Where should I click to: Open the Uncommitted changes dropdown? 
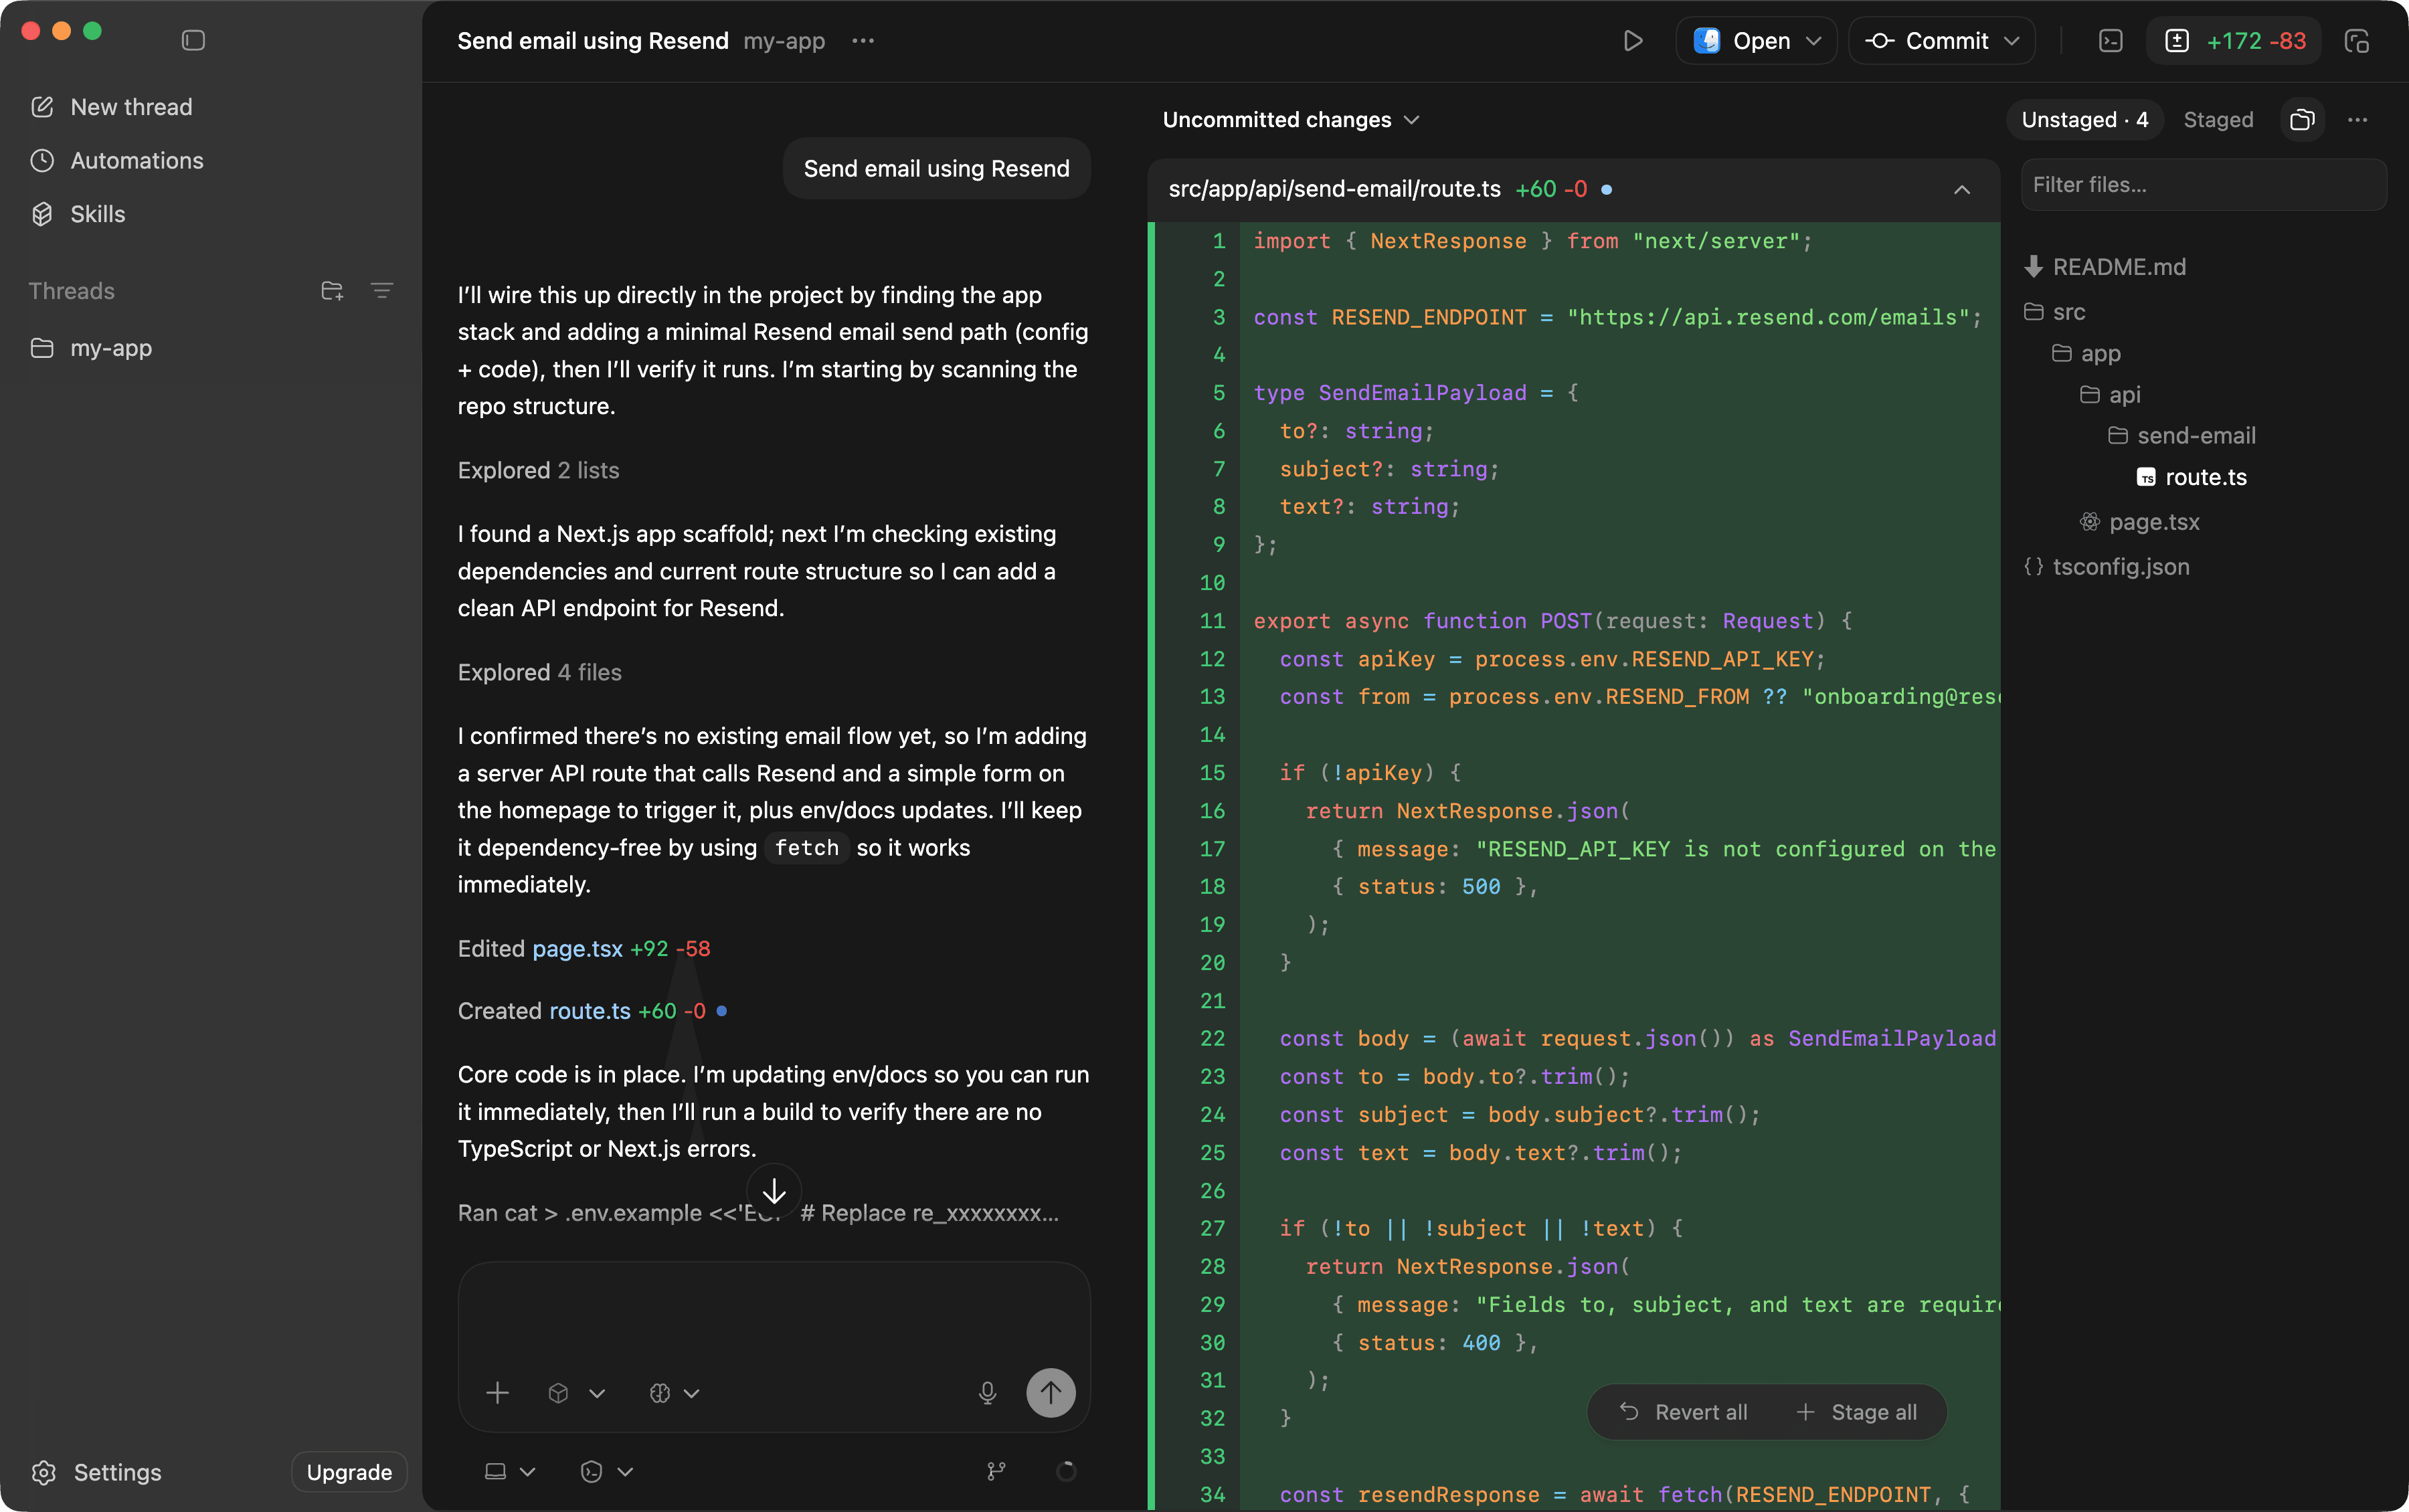point(1290,119)
